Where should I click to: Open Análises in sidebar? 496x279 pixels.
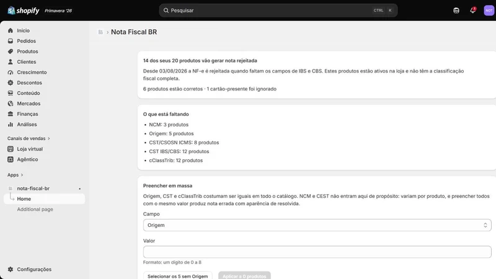click(27, 125)
